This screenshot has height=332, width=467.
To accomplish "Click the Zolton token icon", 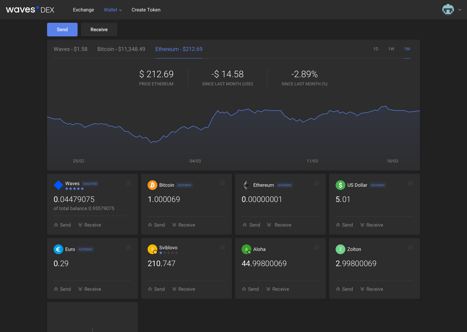I will 340,249.
